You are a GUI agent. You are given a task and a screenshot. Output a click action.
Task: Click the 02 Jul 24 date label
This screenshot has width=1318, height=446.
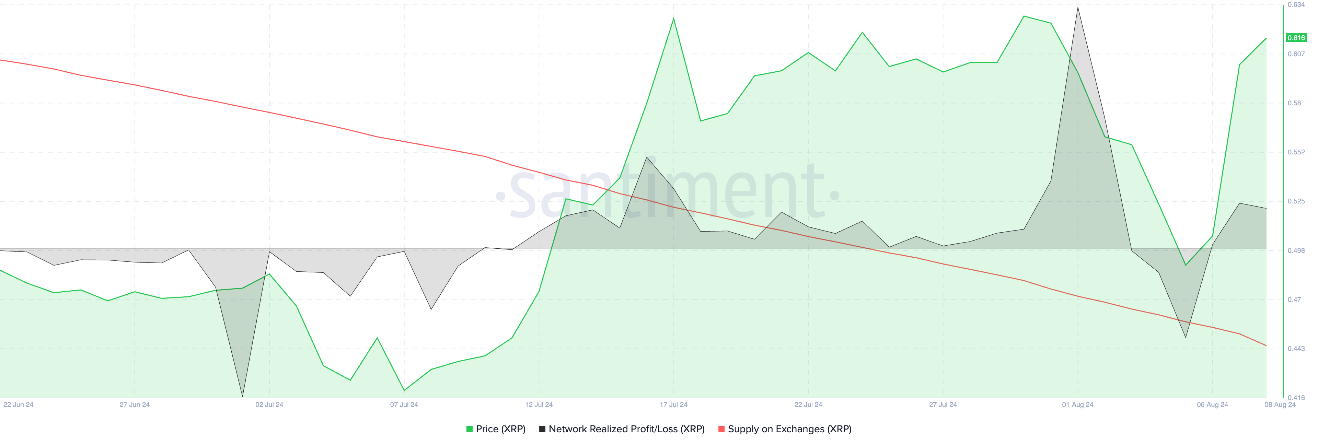[269, 404]
